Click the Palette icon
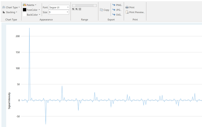This screenshot has height=127, width=202. (25, 5)
